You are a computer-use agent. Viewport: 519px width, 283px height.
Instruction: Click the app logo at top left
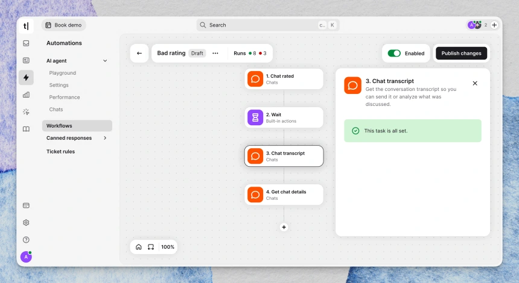coord(26,26)
